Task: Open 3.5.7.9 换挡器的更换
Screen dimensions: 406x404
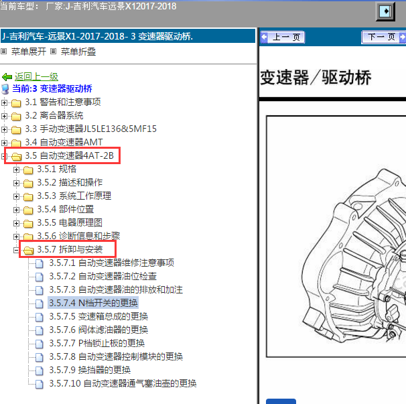Action: click(x=90, y=370)
